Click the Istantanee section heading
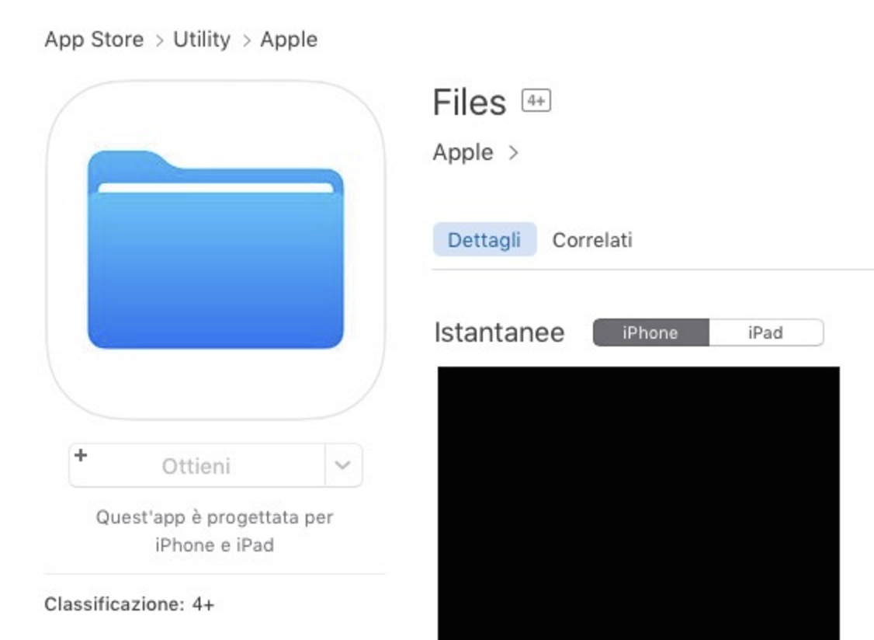The height and width of the screenshot is (640, 874). click(x=499, y=332)
